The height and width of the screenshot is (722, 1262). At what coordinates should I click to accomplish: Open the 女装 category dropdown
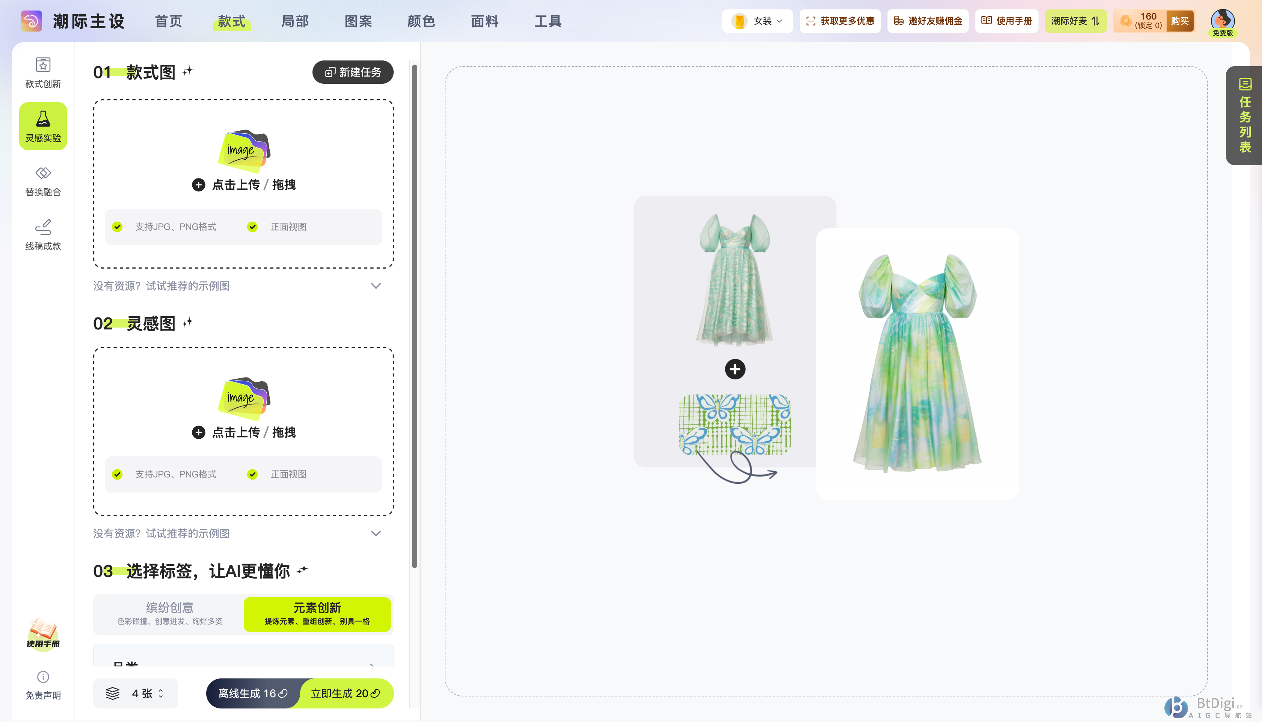click(757, 21)
